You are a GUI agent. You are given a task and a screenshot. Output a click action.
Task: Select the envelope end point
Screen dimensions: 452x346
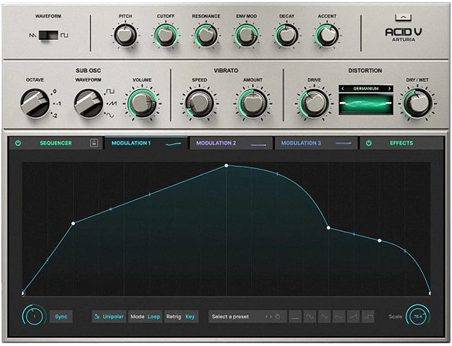pyautogui.click(x=430, y=294)
